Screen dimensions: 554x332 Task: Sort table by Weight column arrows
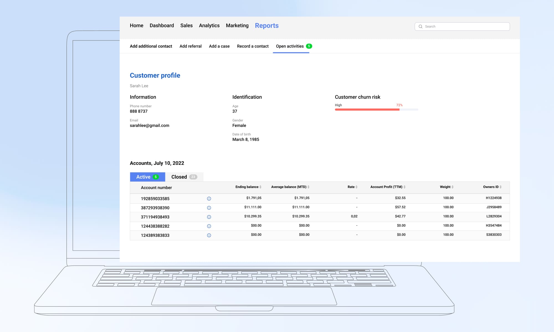click(x=452, y=187)
